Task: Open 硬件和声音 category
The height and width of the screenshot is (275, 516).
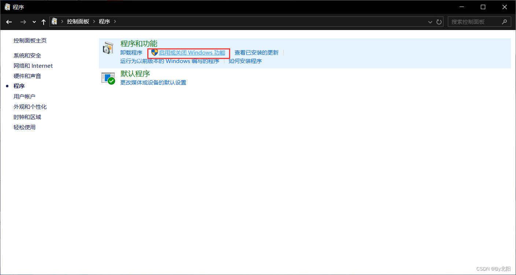Action: pos(27,76)
